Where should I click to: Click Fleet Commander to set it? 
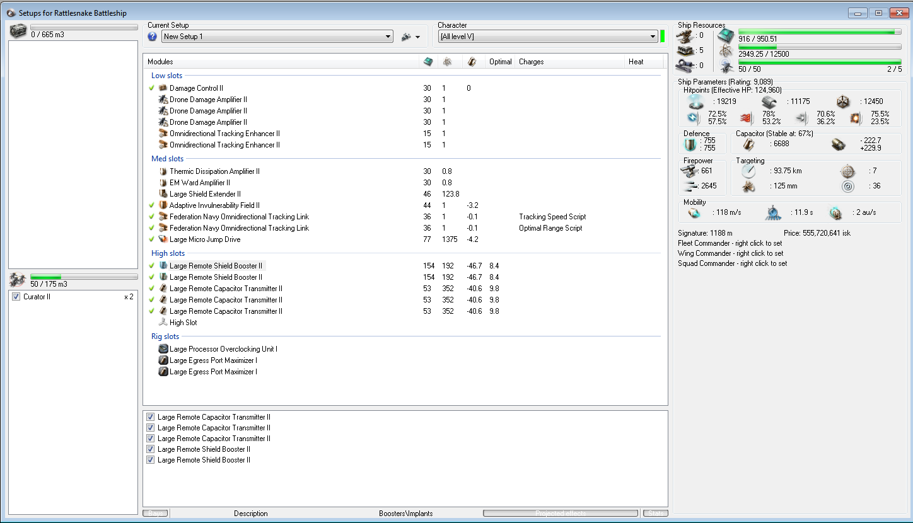pos(730,243)
